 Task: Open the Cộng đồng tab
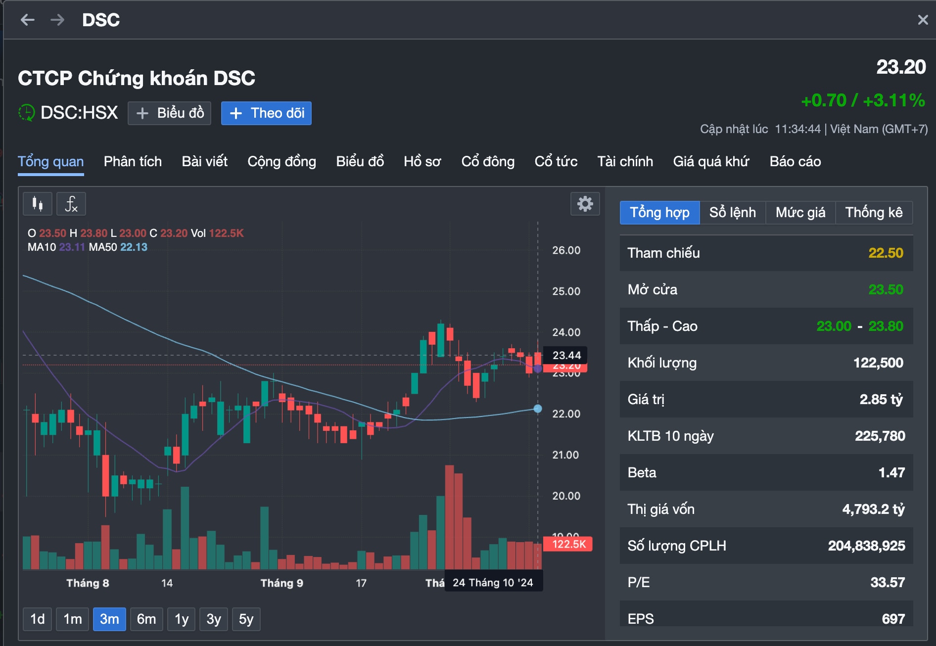281,162
